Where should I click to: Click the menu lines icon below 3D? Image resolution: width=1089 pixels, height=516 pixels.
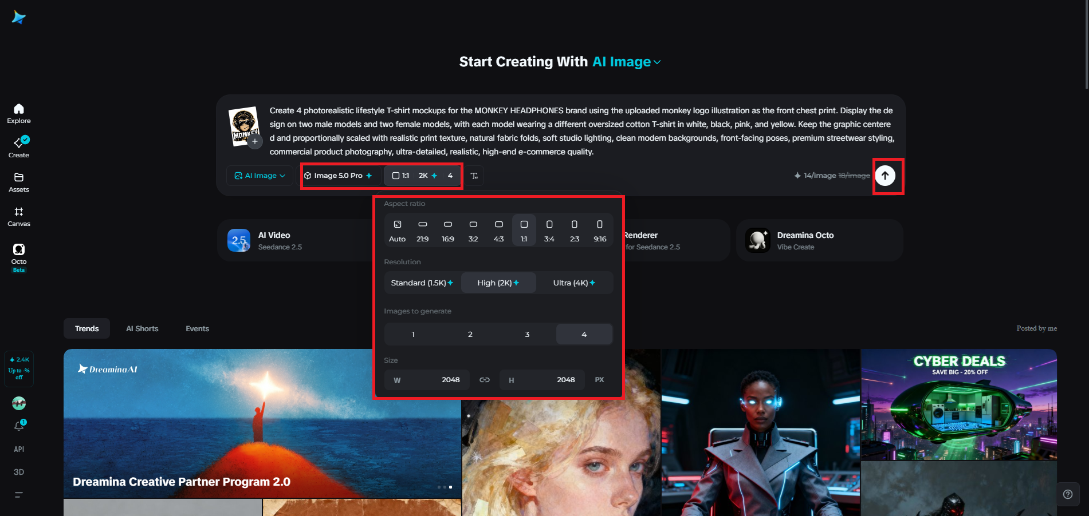click(x=19, y=495)
